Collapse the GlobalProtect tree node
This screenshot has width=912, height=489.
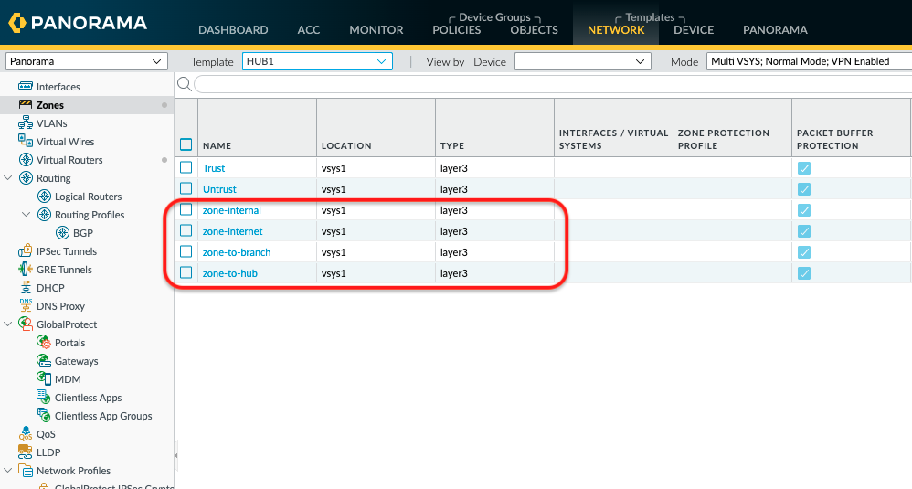tap(8, 324)
